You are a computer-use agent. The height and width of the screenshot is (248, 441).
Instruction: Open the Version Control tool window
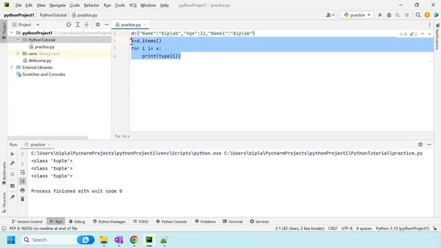coord(27,222)
